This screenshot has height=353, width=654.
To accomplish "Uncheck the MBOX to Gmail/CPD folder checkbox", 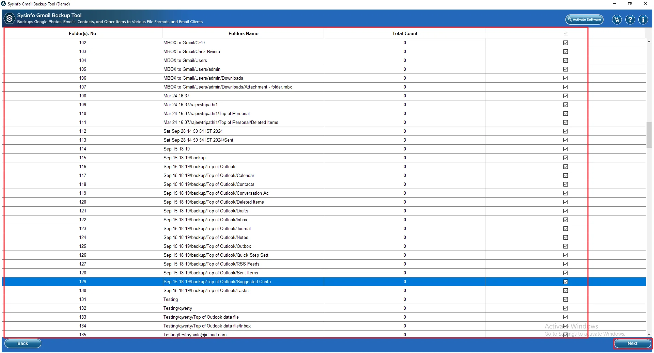I will click(566, 43).
